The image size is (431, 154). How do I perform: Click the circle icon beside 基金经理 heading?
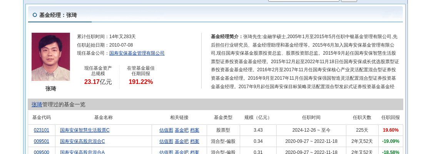pos(35,15)
